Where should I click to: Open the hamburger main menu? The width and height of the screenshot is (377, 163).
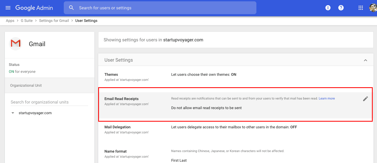point(8,8)
